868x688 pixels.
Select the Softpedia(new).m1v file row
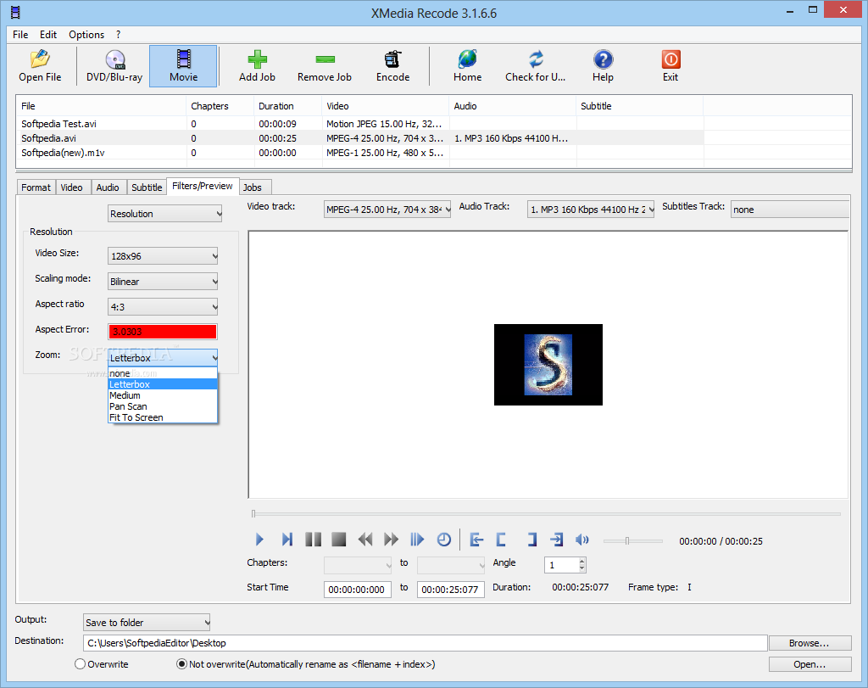point(359,153)
